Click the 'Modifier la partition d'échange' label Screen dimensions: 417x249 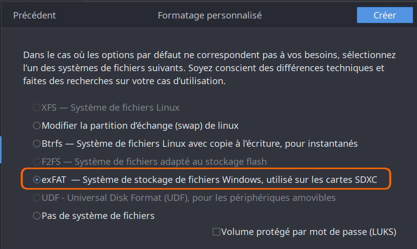pyautogui.click(x=140, y=126)
